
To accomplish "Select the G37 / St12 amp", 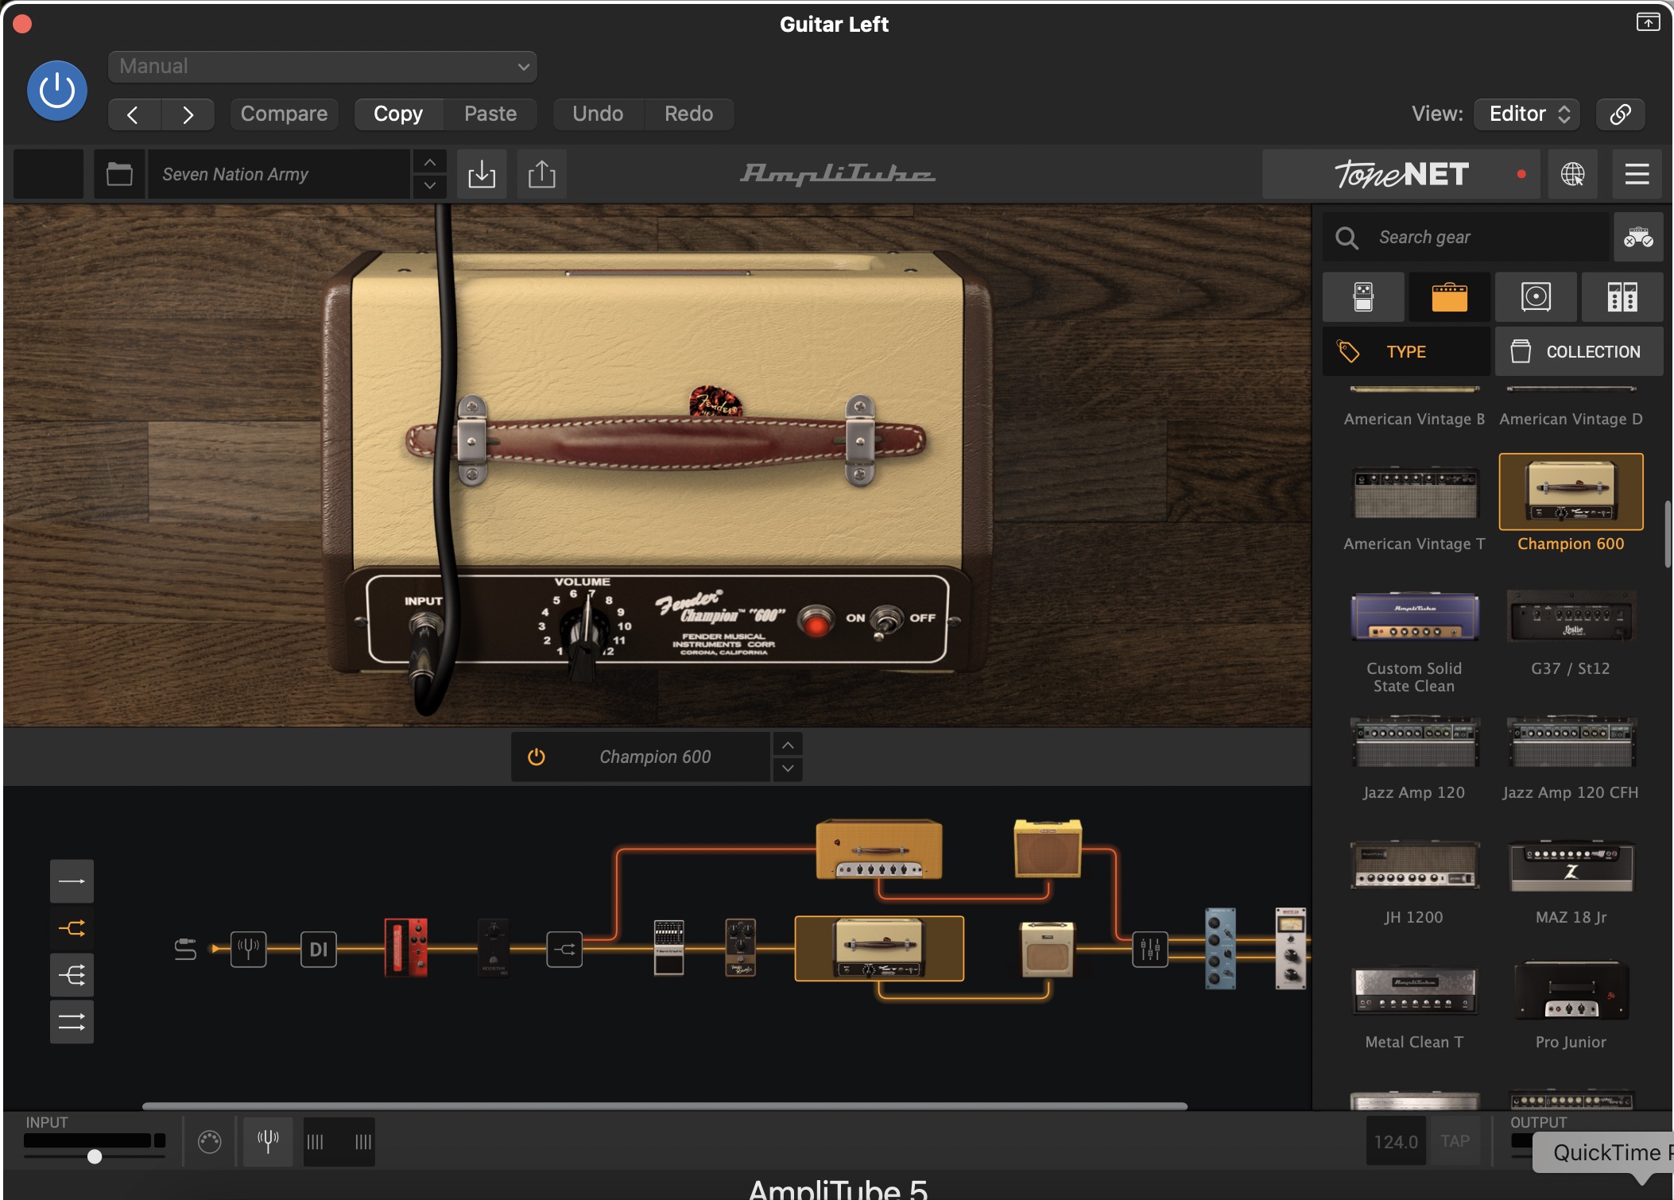I will [x=1571, y=632].
